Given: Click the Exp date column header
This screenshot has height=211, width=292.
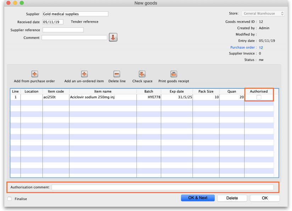Looking at the screenshot, I should click(177, 91).
